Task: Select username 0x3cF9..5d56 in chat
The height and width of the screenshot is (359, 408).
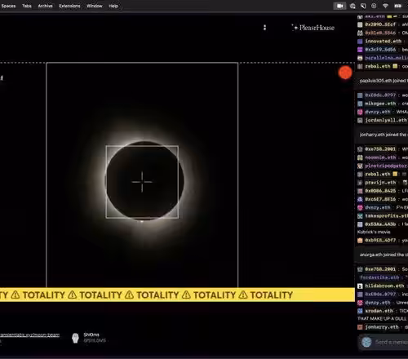Action: (x=380, y=50)
